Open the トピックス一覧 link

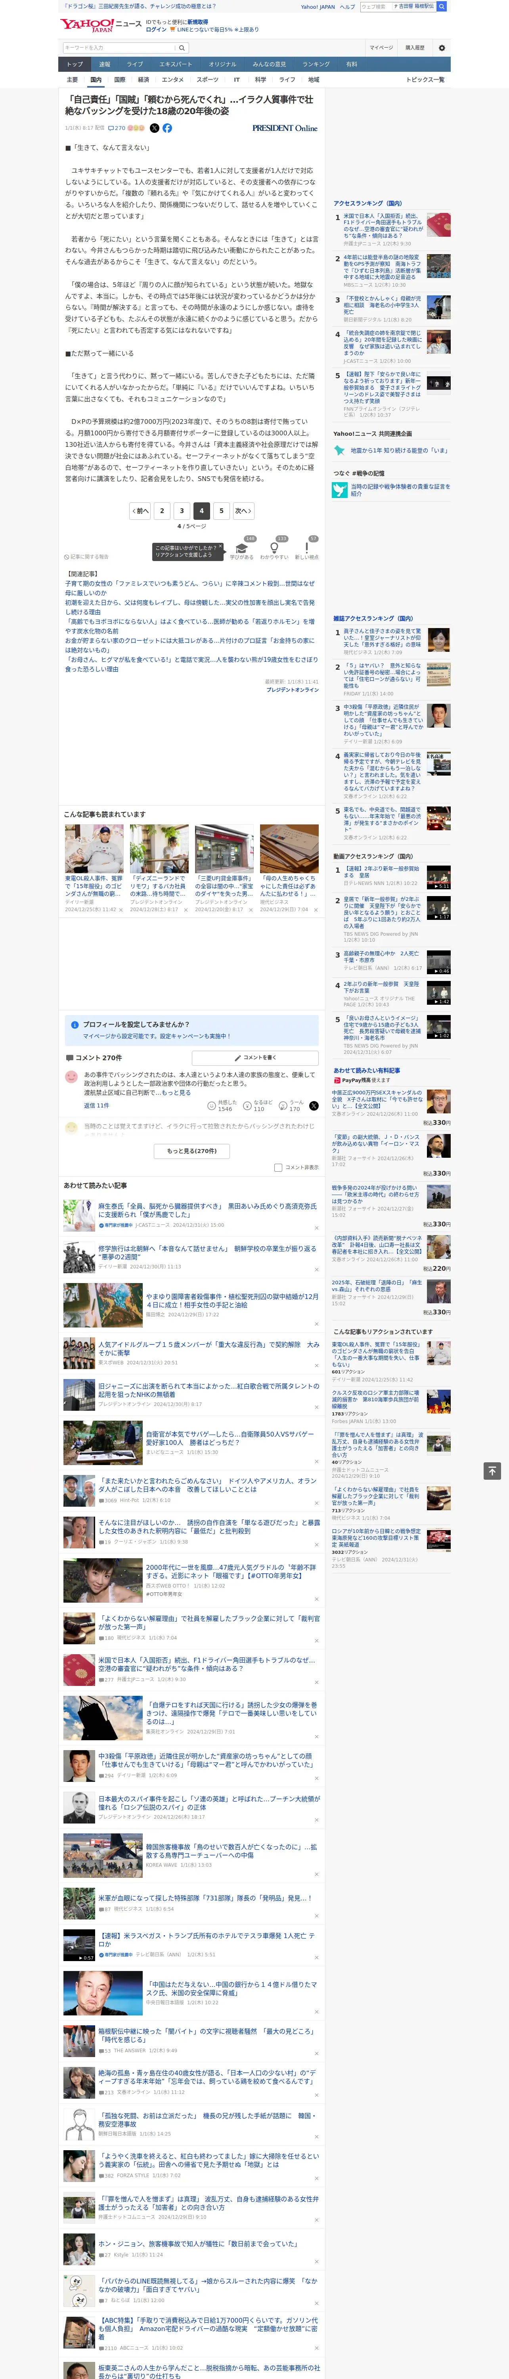tap(425, 80)
